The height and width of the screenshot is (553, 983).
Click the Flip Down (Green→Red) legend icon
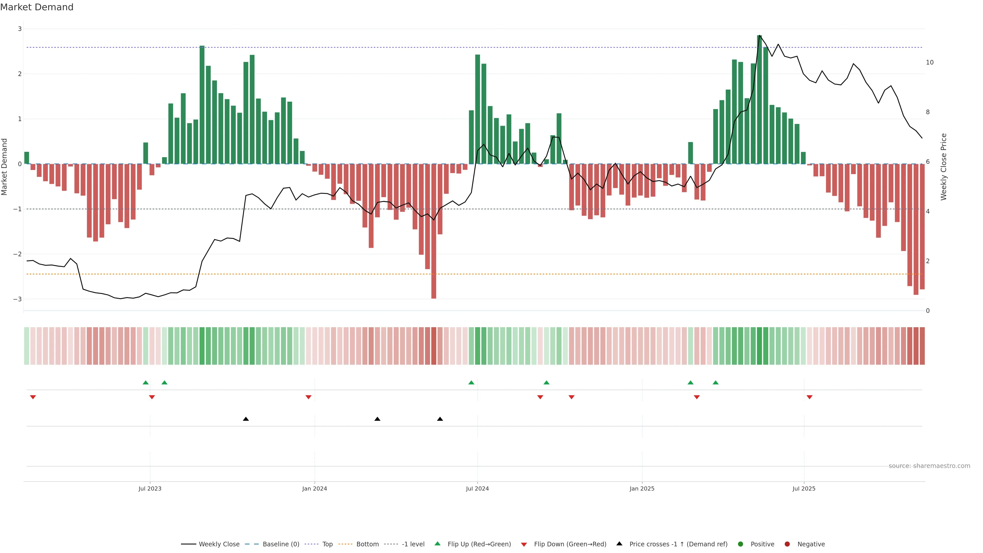(x=524, y=544)
